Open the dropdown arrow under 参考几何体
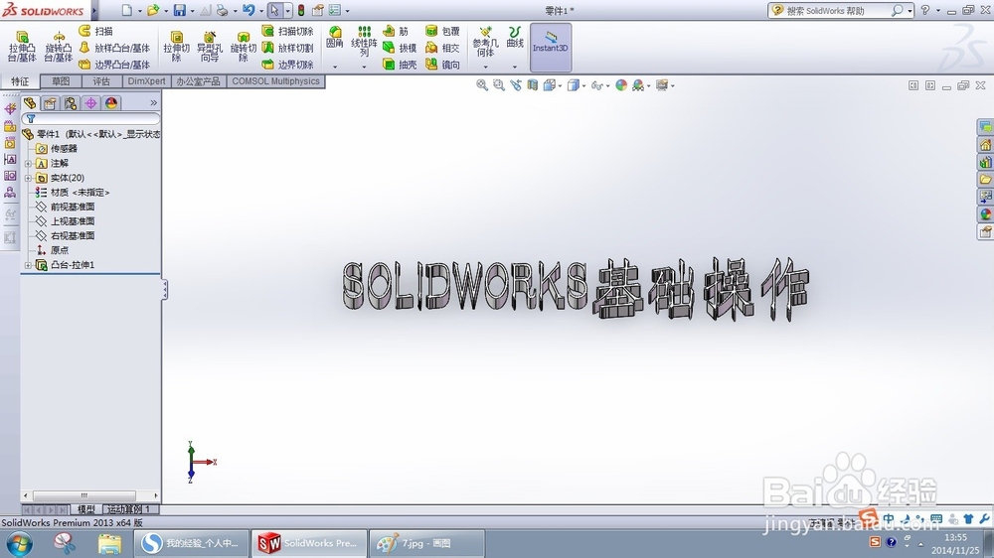The image size is (994, 558). (x=486, y=67)
